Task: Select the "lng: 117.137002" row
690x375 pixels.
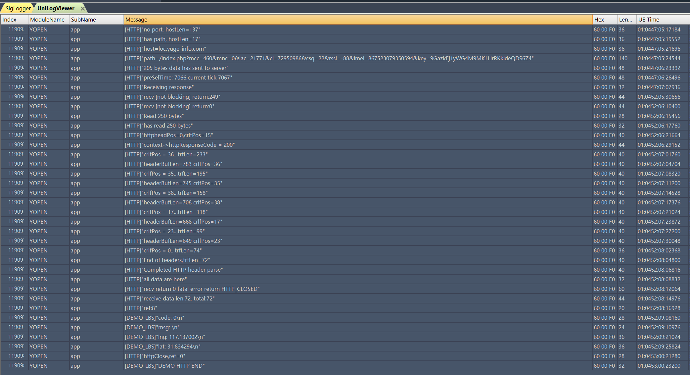Action: (x=344, y=337)
